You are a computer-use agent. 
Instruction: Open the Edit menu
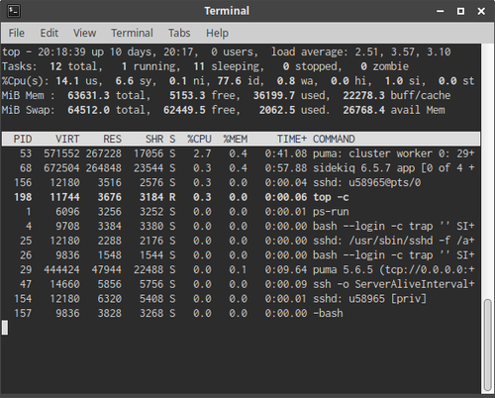[x=49, y=33]
